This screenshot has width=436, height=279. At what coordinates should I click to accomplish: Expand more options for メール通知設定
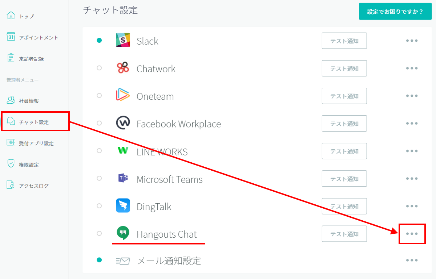point(412,260)
